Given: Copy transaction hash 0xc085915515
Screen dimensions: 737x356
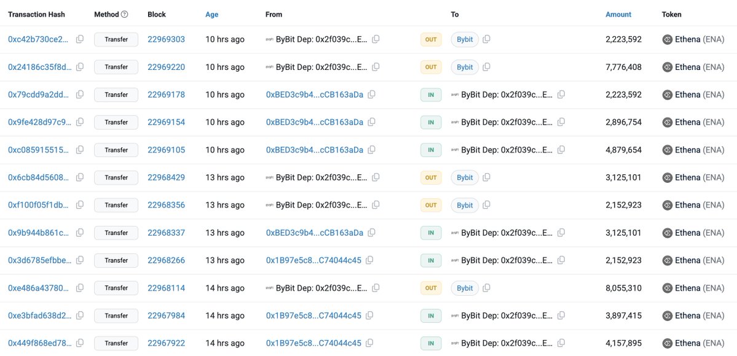Looking at the screenshot, I should click(80, 150).
